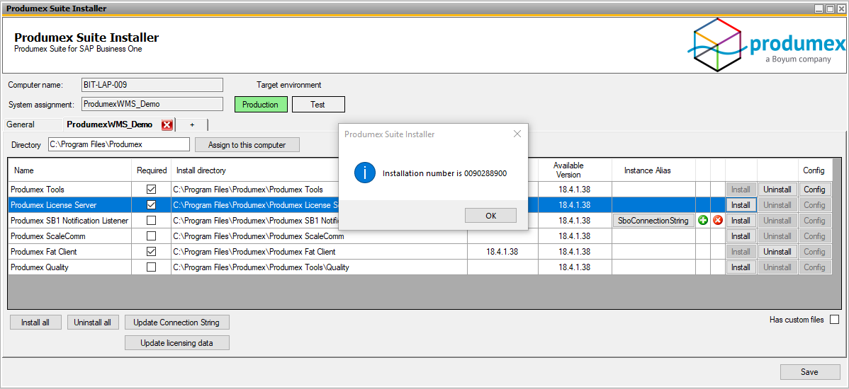Click the Config column header

(x=814, y=170)
